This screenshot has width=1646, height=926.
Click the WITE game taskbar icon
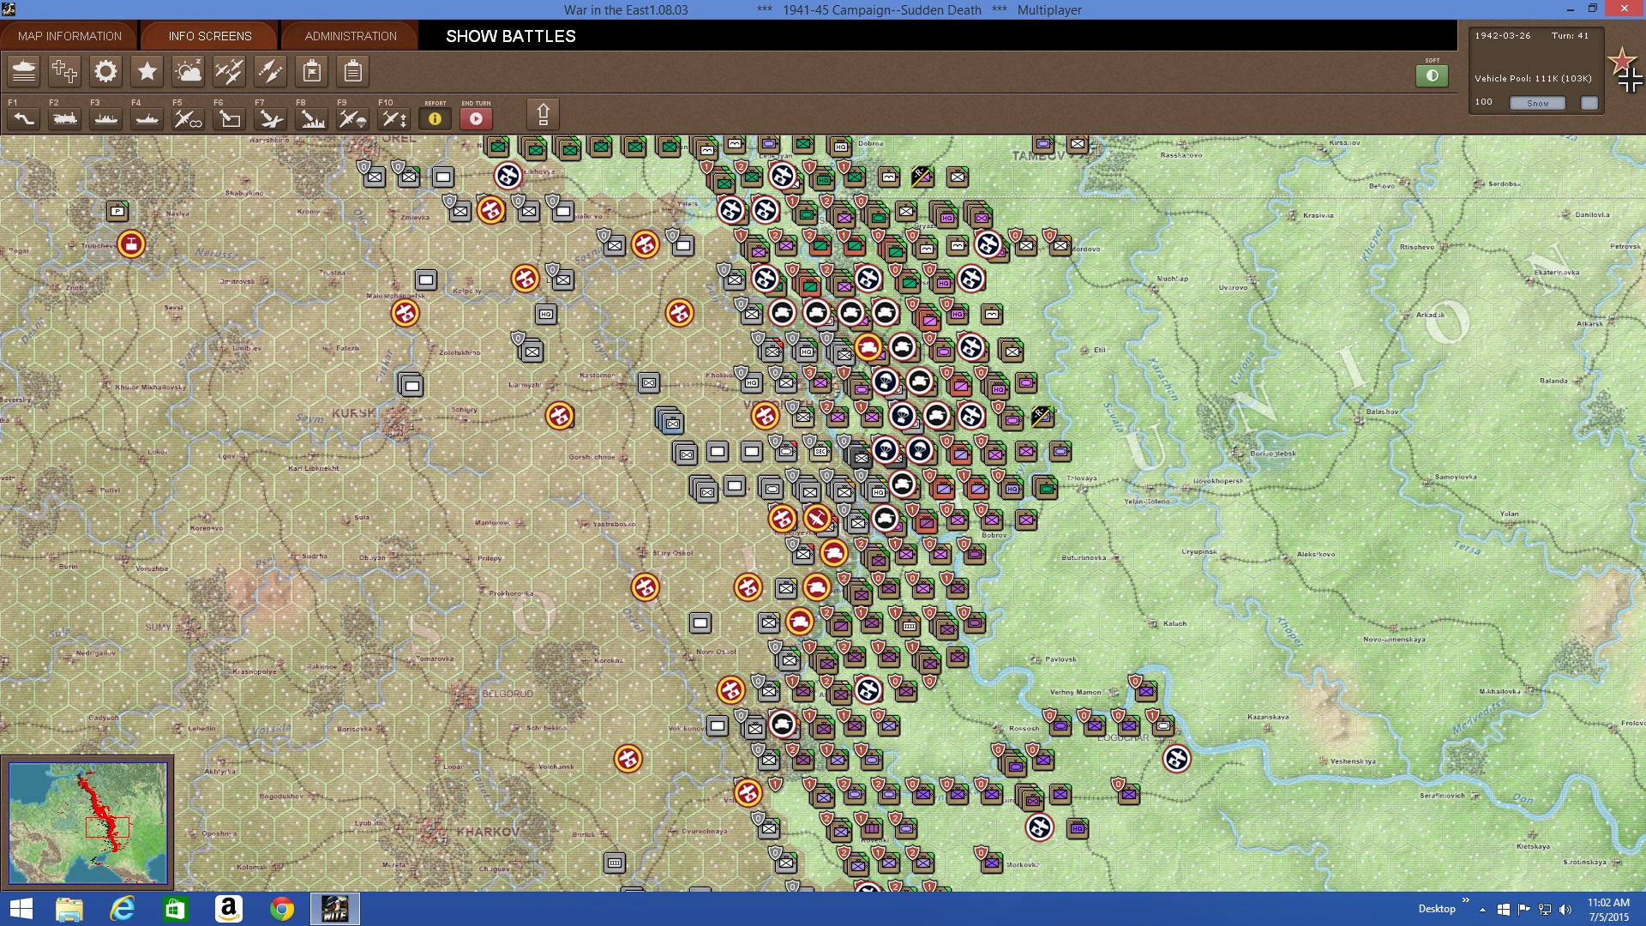[x=334, y=909]
